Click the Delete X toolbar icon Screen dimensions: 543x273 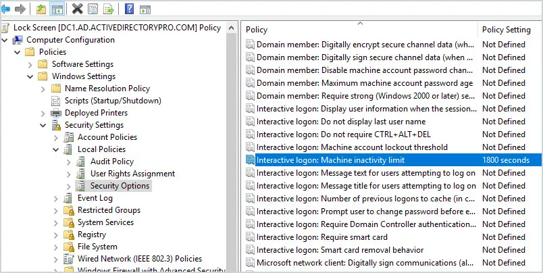click(77, 9)
